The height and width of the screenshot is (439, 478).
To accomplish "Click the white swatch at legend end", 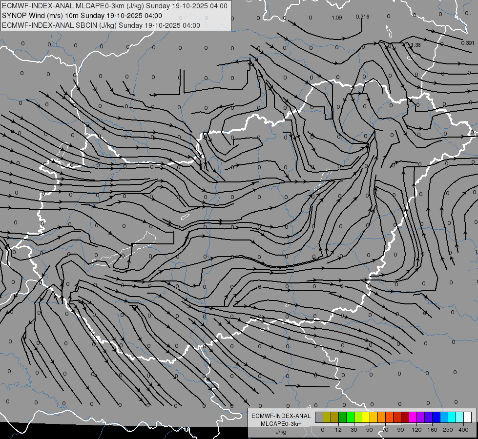I will [468, 417].
